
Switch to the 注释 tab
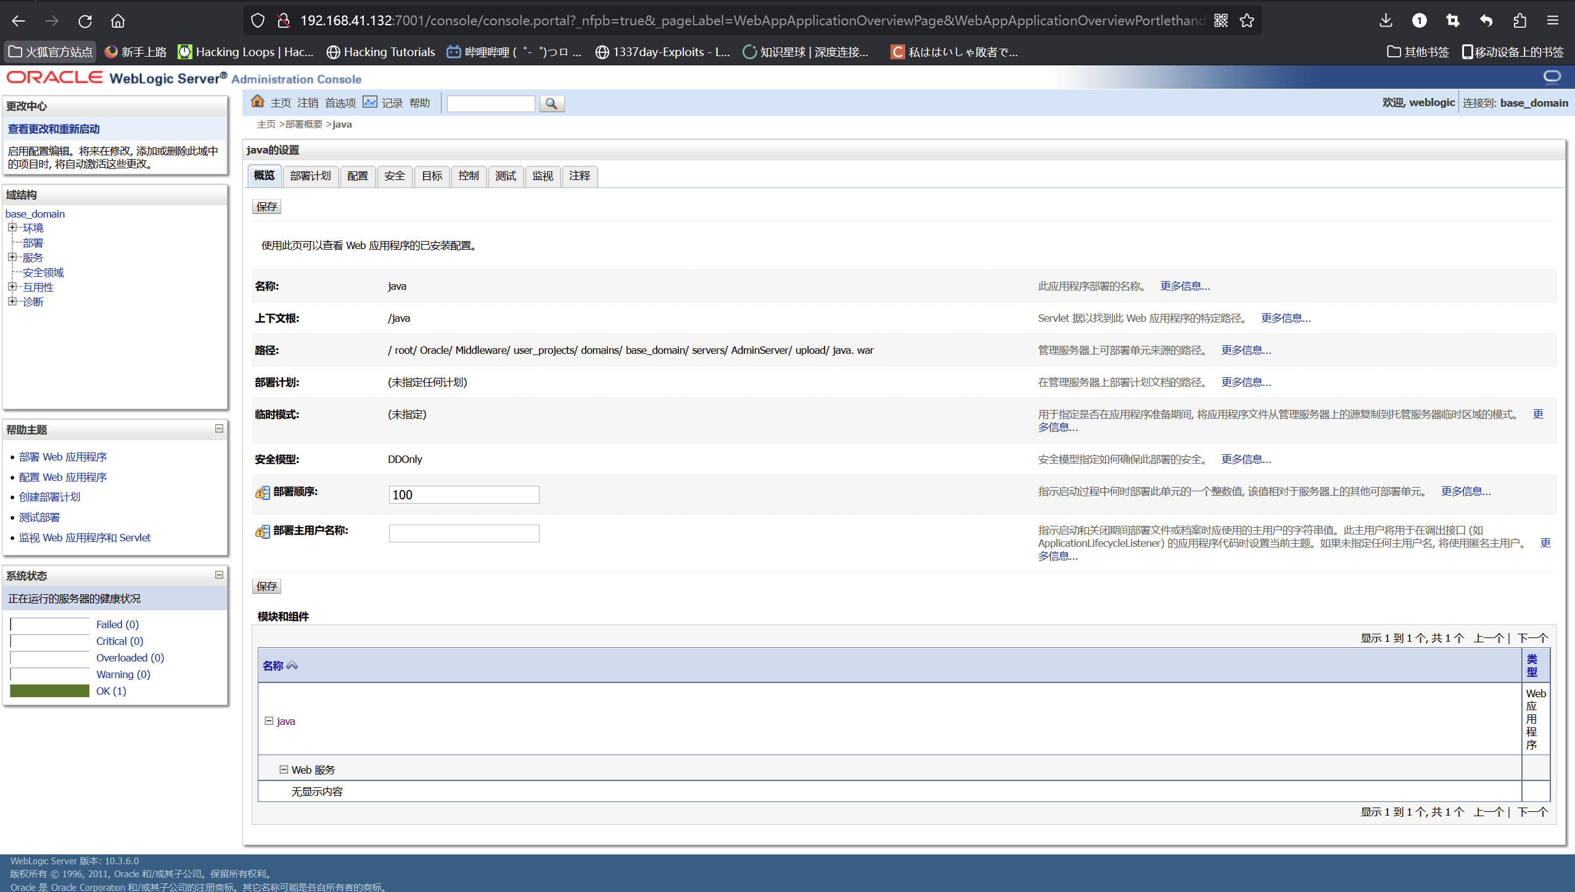point(580,176)
